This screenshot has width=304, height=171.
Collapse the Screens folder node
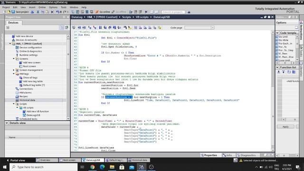coord(14,58)
